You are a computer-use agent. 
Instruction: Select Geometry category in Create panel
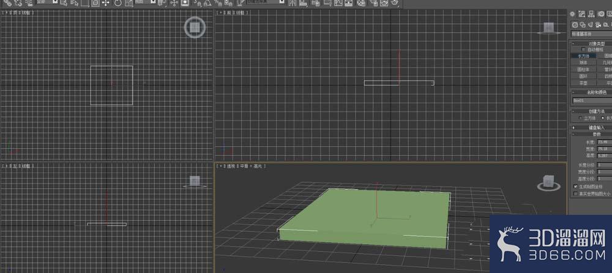point(575,24)
